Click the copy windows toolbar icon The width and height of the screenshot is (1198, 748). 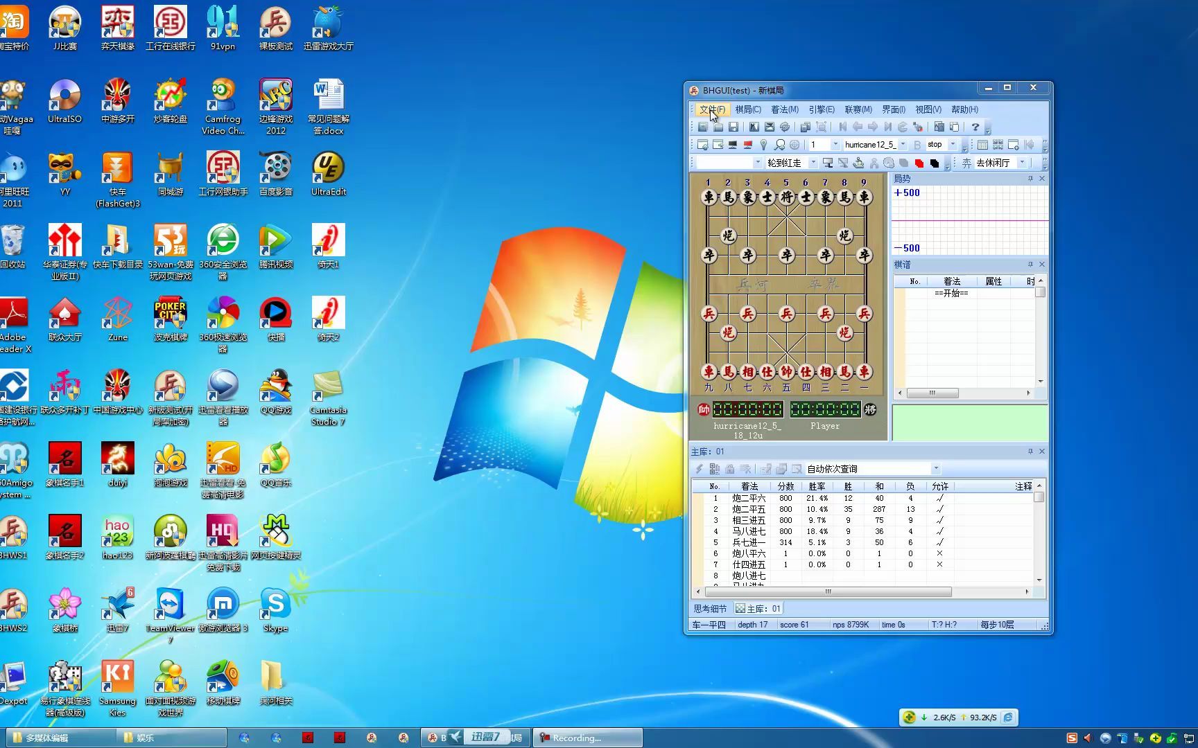[x=806, y=127]
